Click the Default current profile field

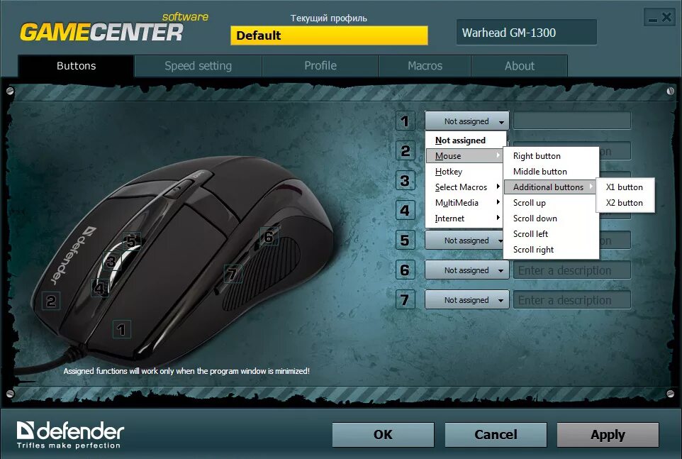pyautogui.click(x=329, y=35)
